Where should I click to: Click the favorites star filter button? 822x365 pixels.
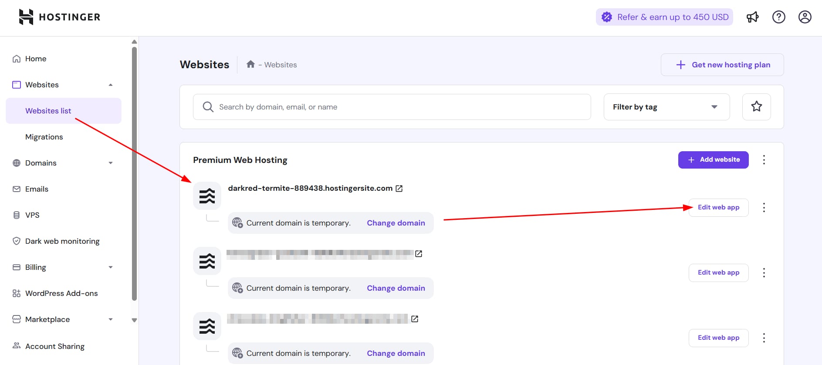[756, 107]
